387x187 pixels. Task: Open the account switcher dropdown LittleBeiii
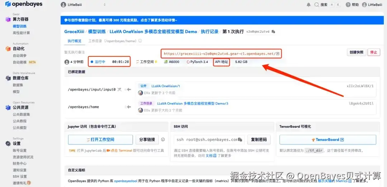click(x=83, y=5)
